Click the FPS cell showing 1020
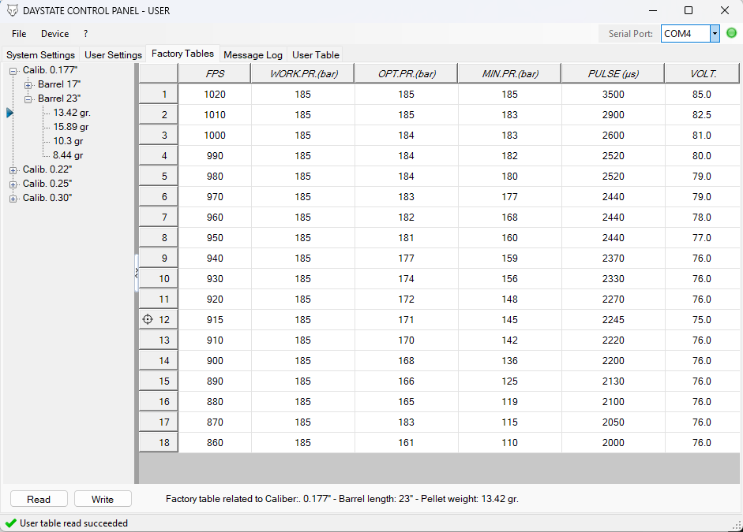The width and height of the screenshot is (743, 532). 215,94
